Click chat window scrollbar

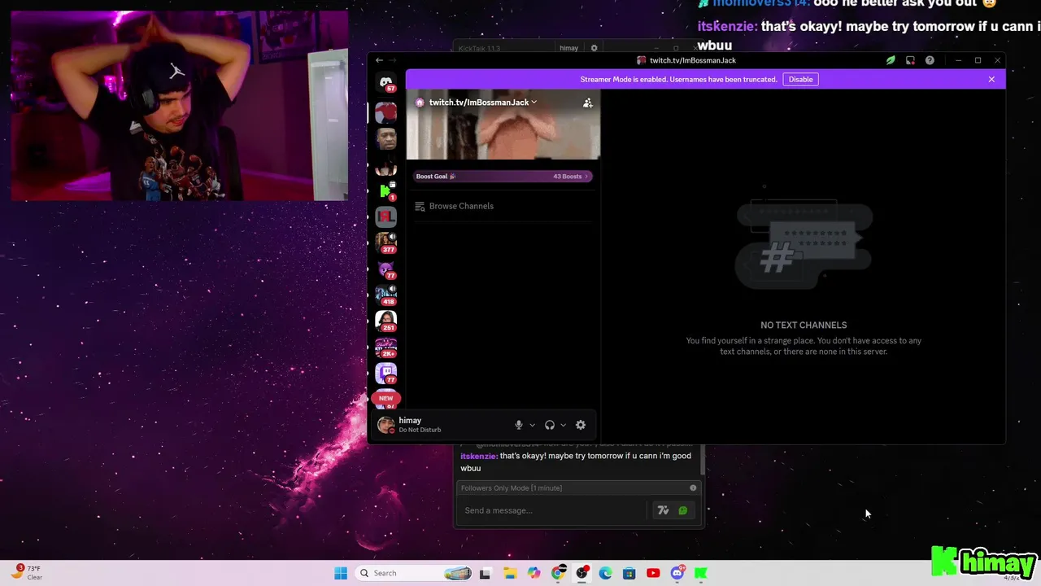click(x=702, y=461)
